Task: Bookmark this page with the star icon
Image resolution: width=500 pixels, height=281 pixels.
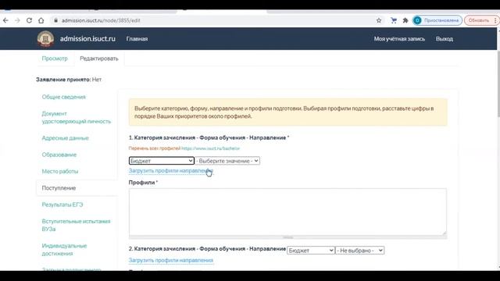Action: (379, 20)
